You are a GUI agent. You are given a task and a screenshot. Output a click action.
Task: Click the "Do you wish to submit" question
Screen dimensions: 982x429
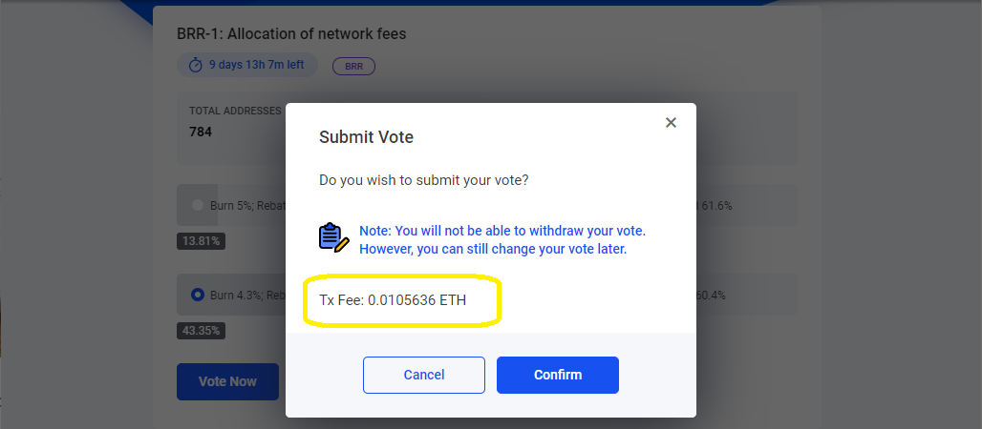point(423,179)
